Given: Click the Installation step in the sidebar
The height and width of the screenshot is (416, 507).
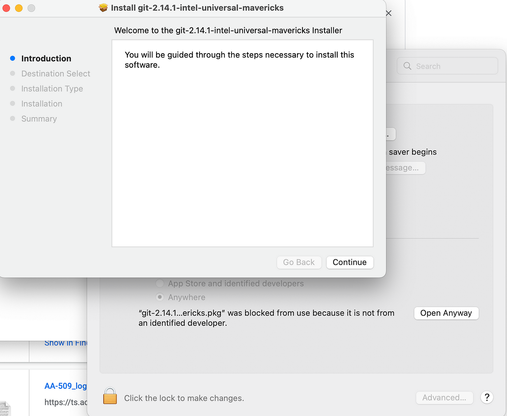Looking at the screenshot, I should point(42,104).
